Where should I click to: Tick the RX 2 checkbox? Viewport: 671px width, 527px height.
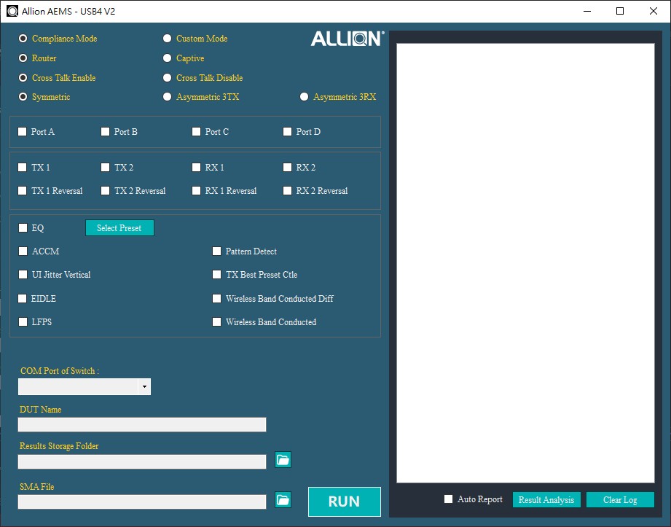point(287,167)
